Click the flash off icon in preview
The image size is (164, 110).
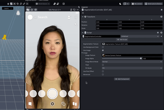[x=76, y=24]
